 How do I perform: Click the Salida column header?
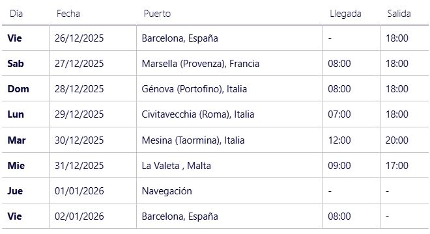(x=399, y=14)
